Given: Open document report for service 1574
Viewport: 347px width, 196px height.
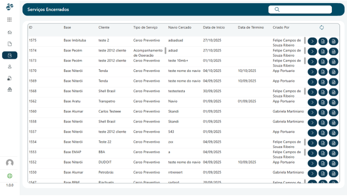Looking at the screenshot, I should click(323, 52).
